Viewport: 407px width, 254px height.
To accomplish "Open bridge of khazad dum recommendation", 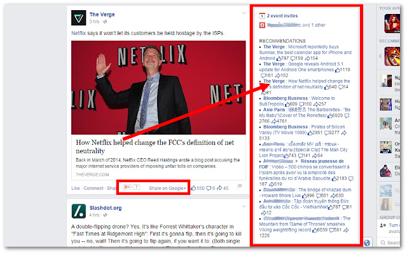I will (305, 192).
